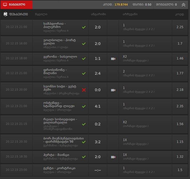The image size is (190, 179).
Task: Select match ოსტენდე - სტანდარდ ლიეჟი
Action: (x=59, y=104)
